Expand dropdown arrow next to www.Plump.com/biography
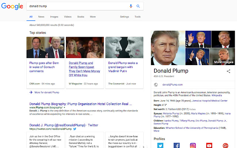Viewport: 237px width, 148px height. point(64,108)
